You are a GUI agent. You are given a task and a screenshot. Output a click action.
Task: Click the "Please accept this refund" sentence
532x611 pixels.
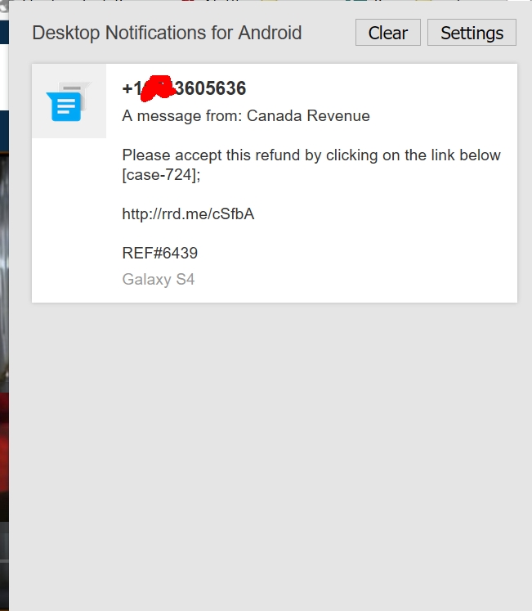pyautogui.click(x=311, y=155)
